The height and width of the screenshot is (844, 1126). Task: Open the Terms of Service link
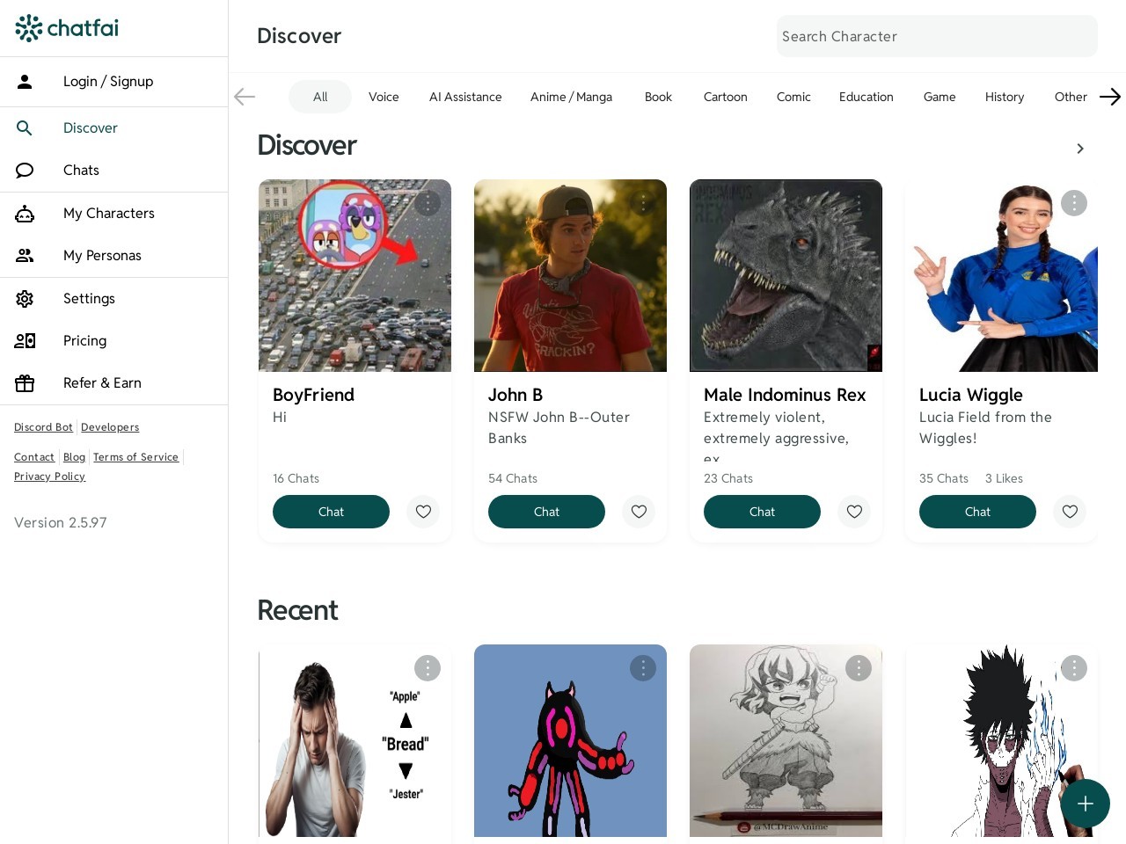coord(135,457)
